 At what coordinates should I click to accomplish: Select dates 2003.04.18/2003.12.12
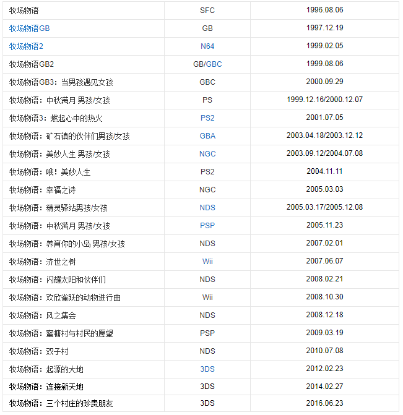(x=324, y=135)
